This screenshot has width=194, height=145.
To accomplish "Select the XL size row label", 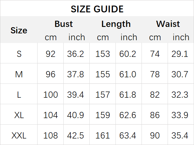I will tap(19, 115).
